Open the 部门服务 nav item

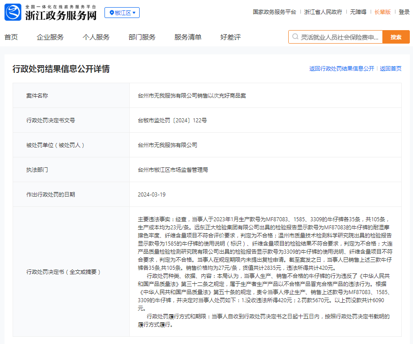(x=142, y=37)
